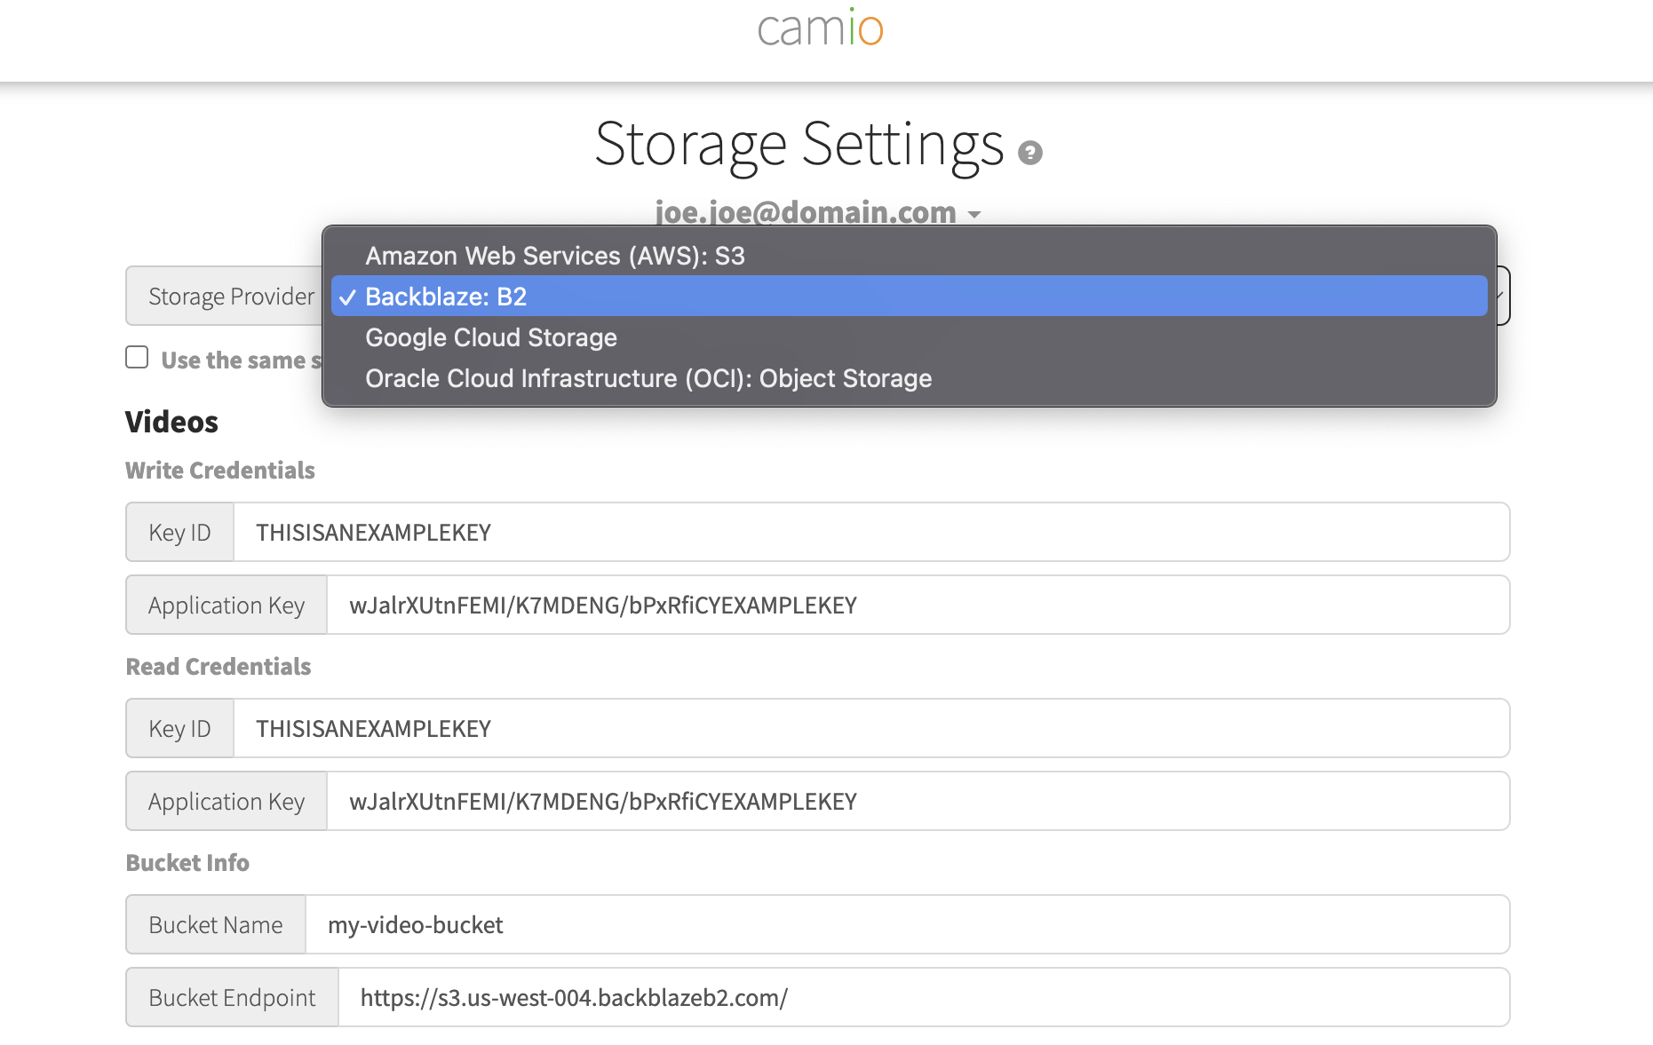Screen dimensions: 1653x1045
Task: Click the Videos section heading
Action: click(171, 422)
